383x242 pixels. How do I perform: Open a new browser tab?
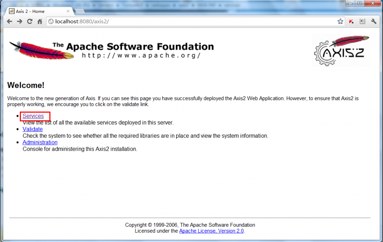[80, 11]
